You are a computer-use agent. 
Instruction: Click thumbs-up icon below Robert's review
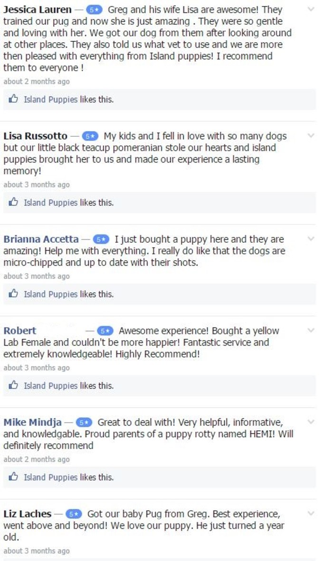point(13,385)
